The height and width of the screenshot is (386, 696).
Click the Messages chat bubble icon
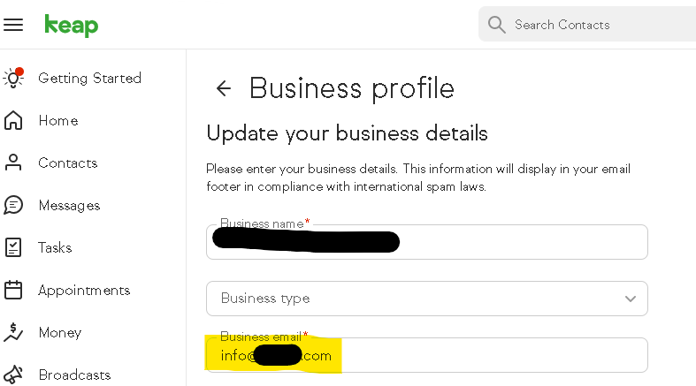13,205
